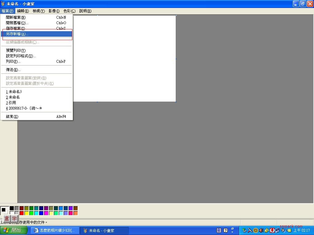This screenshot has height=235, width=314.
Task: Expand the 影像 (Image) menu
Action: click(x=54, y=11)
